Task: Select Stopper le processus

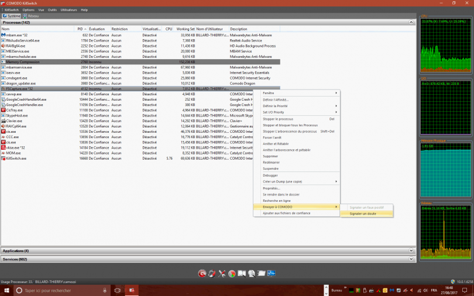Action: click(297, 119)
